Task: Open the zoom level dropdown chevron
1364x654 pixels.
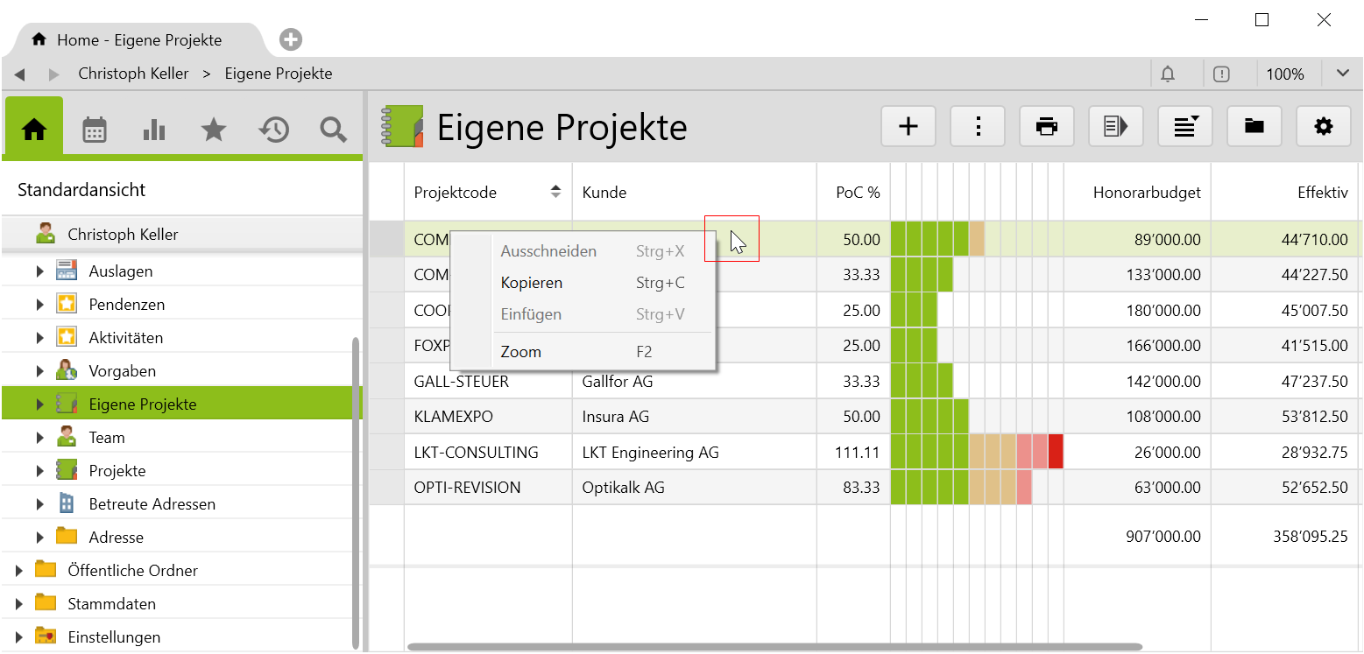Action: (x=1342, y=74)
